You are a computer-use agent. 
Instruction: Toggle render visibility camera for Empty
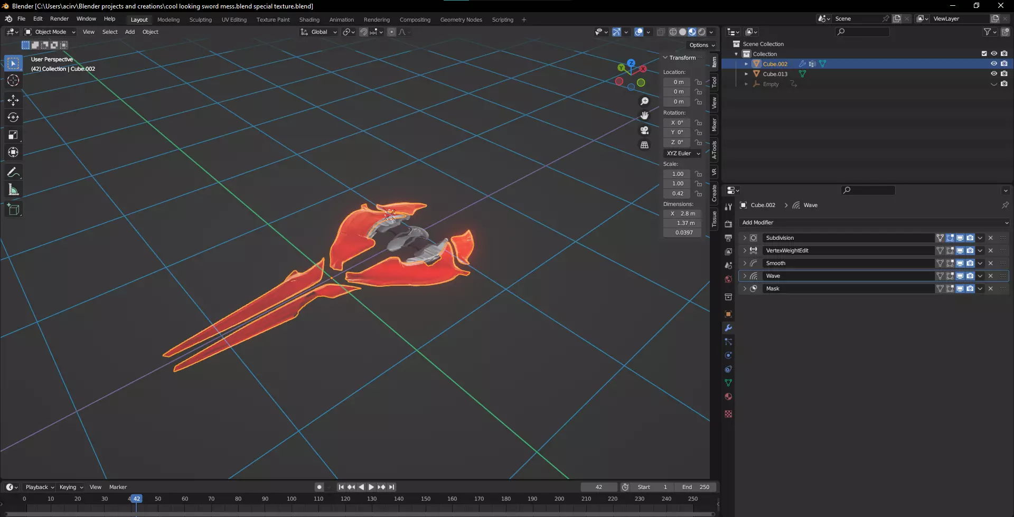pos(1004,84)
